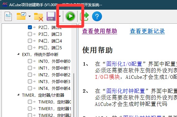Click the 图形化I/O配置 blue text
The height and width of the screenshot is (117, 177).
[x=124, y=64]
